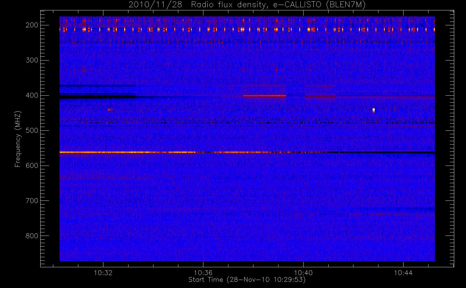Click the 'Frequency (MHZ)' axis label

tap(18, 139)
